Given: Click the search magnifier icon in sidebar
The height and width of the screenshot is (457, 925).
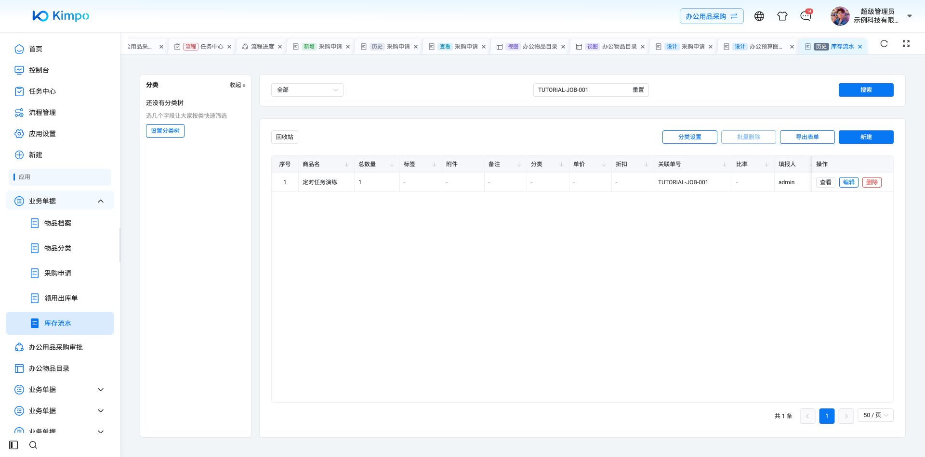Looking at the screenshot, I should tap(33, 445).
